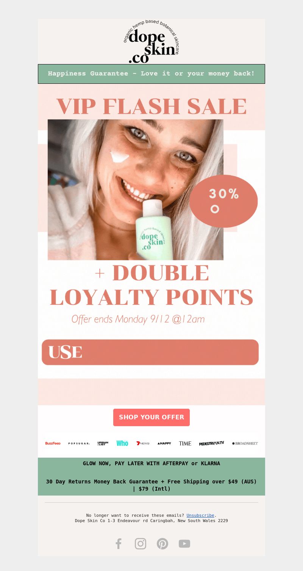Click the 30% discount oval badge
Screen dimensions: 303x571
[223, 201]
